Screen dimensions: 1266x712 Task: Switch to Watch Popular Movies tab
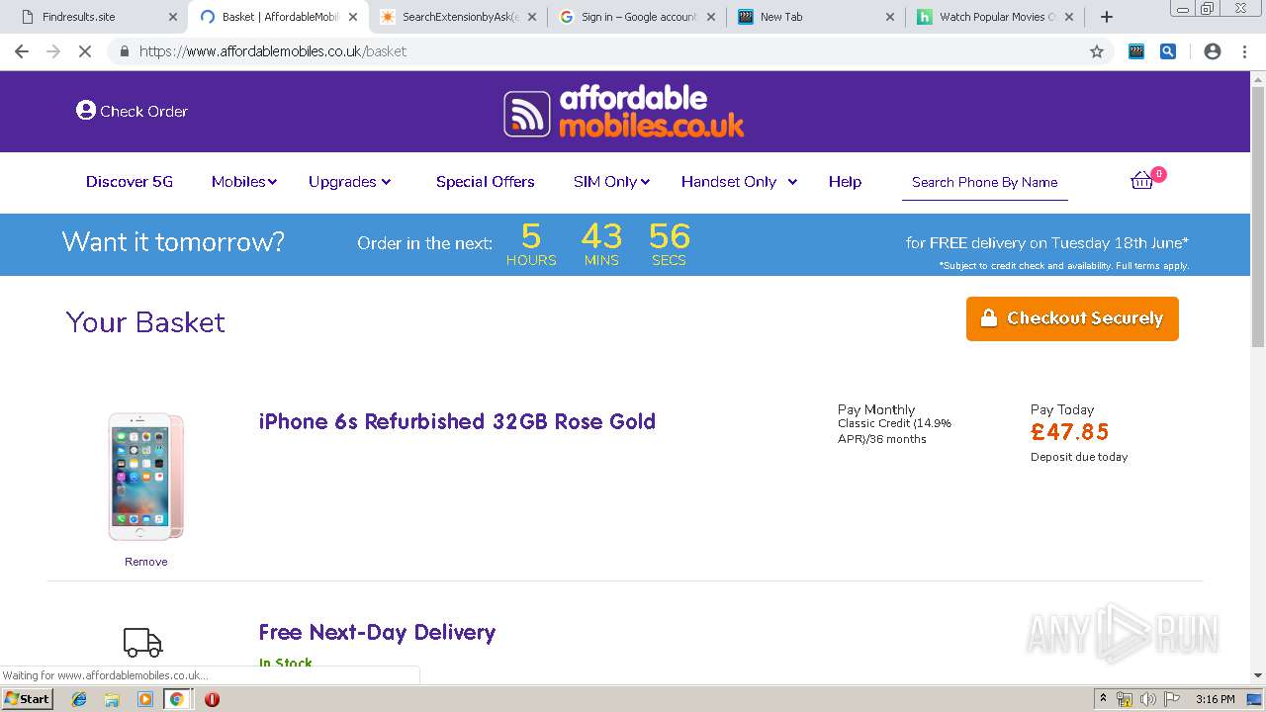(x=996, y=17)
